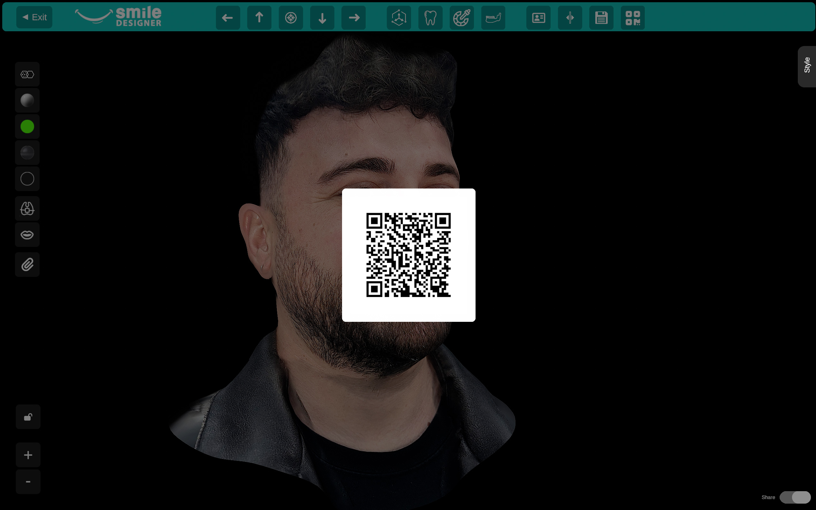Save project with floppy disk icon

[601, 18]
